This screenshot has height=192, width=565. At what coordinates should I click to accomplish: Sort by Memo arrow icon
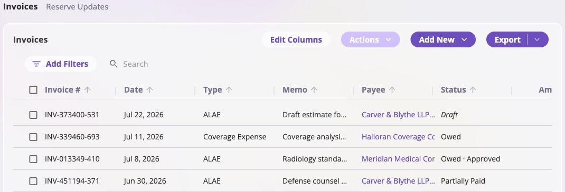[x=314, y=90]
